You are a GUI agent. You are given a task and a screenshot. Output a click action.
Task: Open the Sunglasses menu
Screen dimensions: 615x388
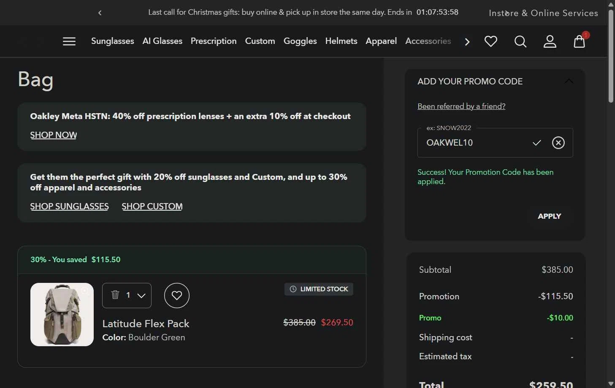point(113,41)
